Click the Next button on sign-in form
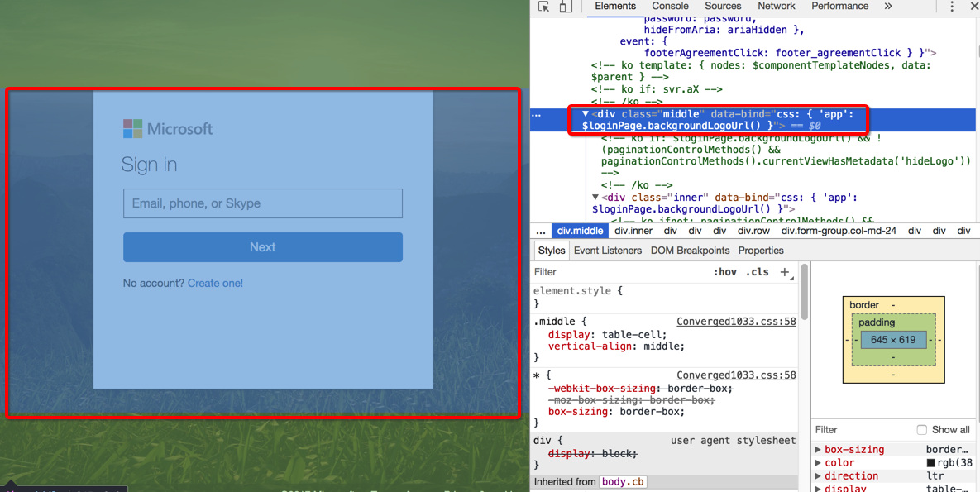Image resolution: width=980 pixels, height=492 pixels. [x=262, y=247]
